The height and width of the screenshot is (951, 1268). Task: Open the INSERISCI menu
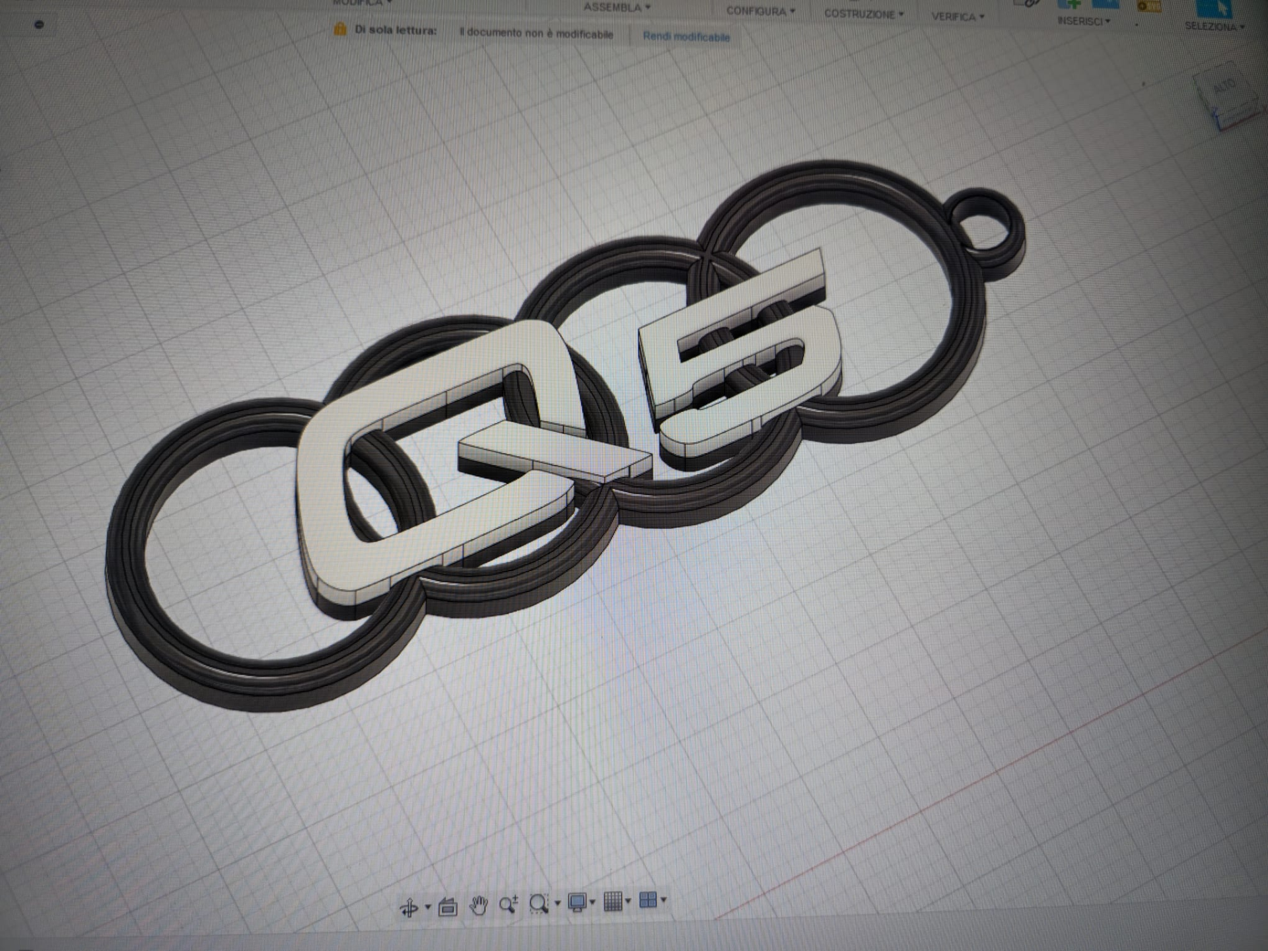tap(1084, 21)
